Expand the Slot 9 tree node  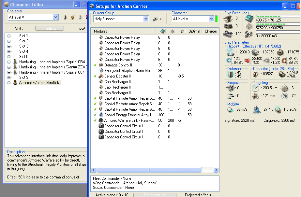coord(9,77)
